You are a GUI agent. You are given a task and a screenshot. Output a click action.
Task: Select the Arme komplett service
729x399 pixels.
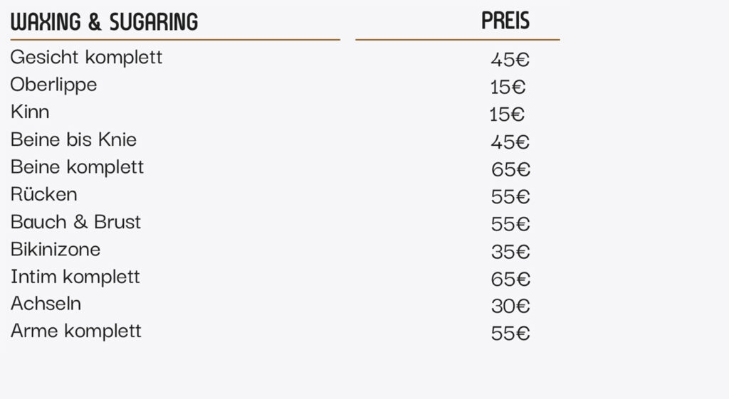[75, 331]
